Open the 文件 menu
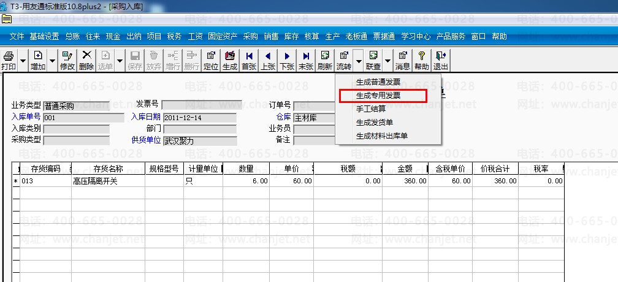Viewport: 618px width, 282px height. (x=17, y=37)
